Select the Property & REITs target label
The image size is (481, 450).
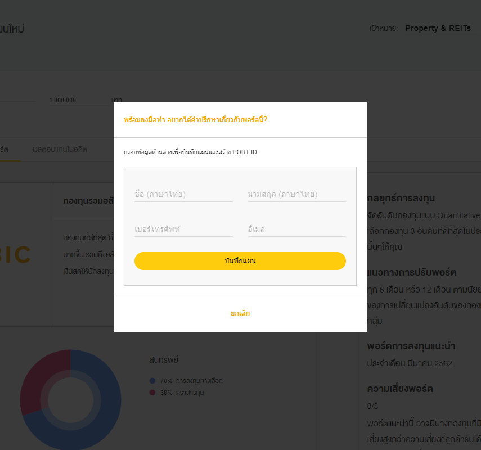[x=438, y=28]
